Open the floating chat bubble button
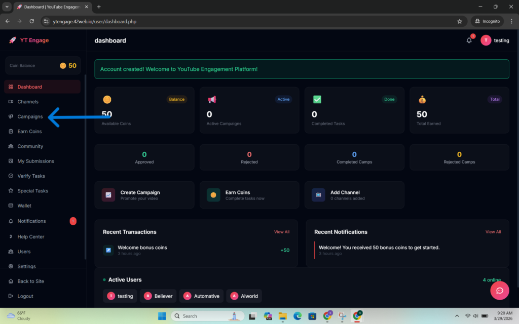519x324 pixels. pos(499,291)
